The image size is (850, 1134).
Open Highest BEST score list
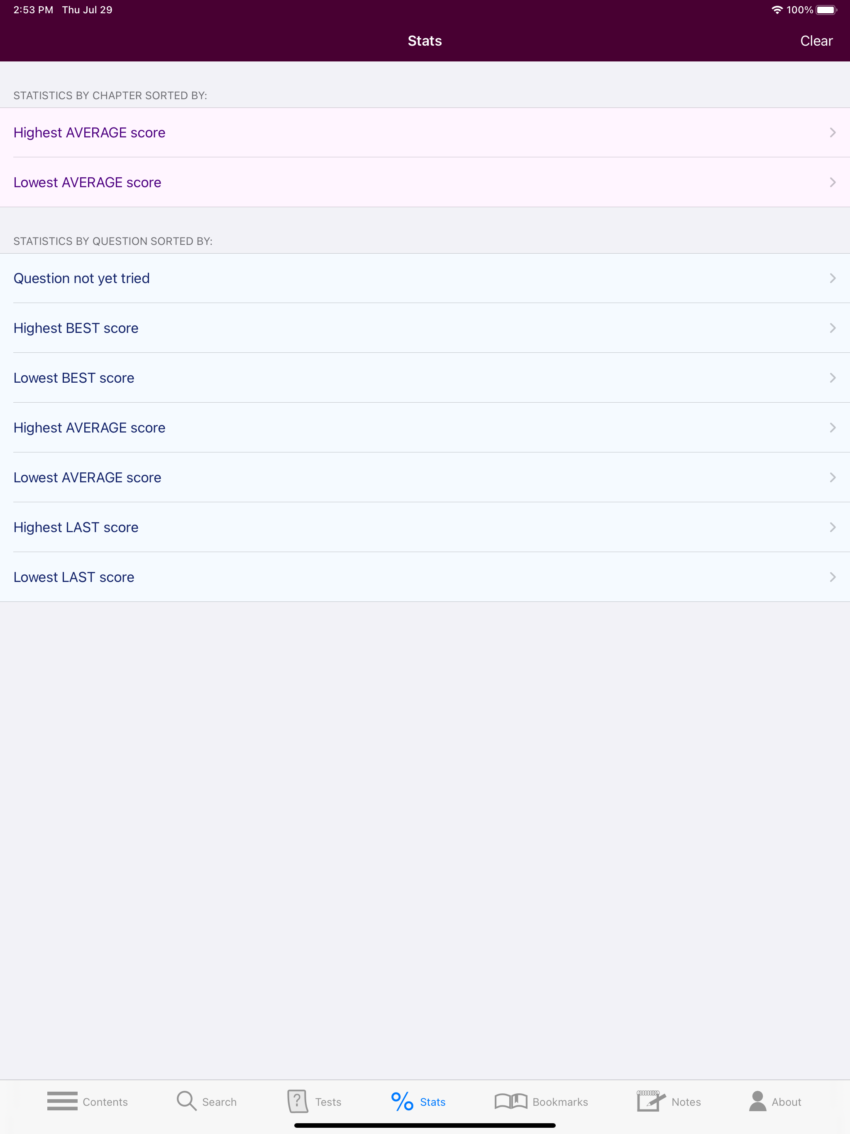pos(425,327)
